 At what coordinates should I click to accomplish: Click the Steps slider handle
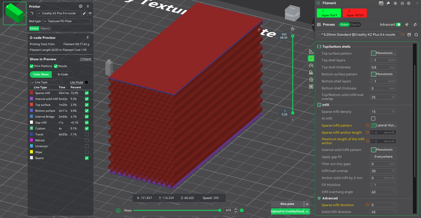(x=220, y=210)
